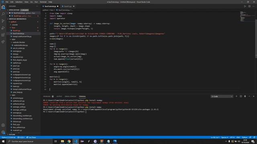Open the Manage gear icon

pyautogui.click(x=3, y=132)
